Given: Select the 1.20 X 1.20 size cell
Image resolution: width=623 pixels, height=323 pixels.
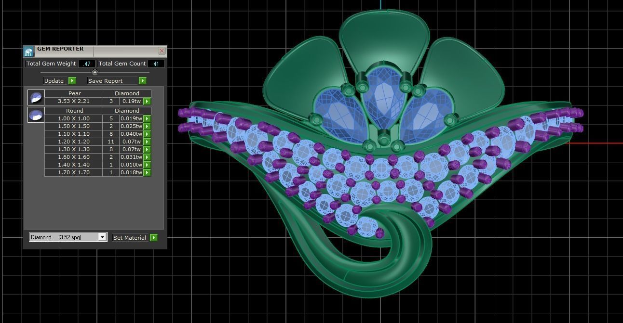Looking at the screenshot, I should [x=73, y=142].
